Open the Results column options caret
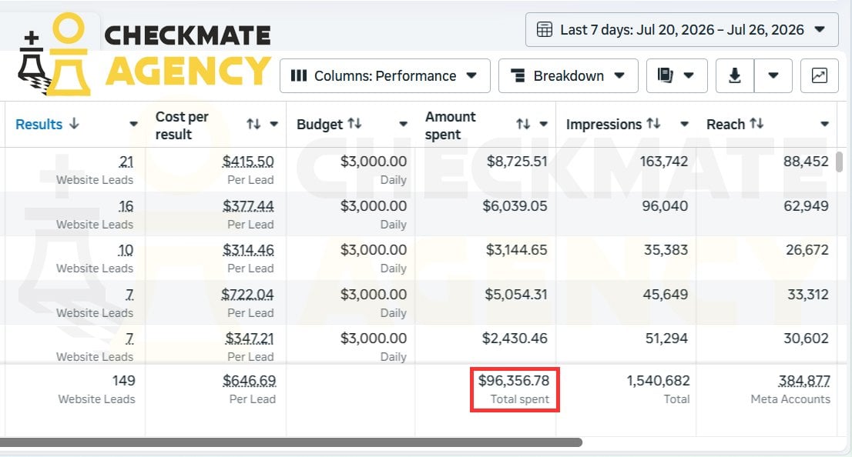The width and height of the screenshot is (852, 457). tap(133, 125)
